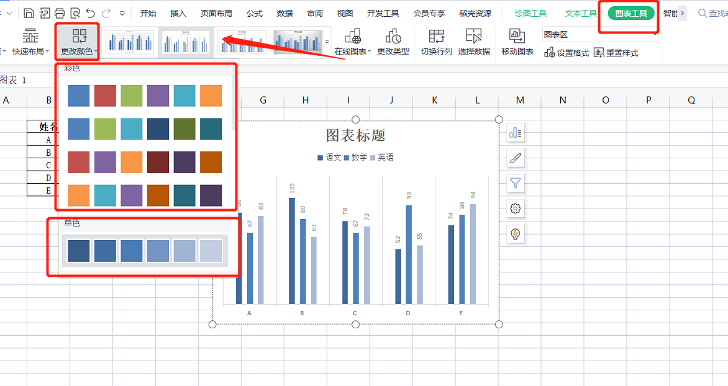This screenshot has width=728, height=386.
Task: Click the name box showing 图表 1
Action: click(x=28, y=80)
